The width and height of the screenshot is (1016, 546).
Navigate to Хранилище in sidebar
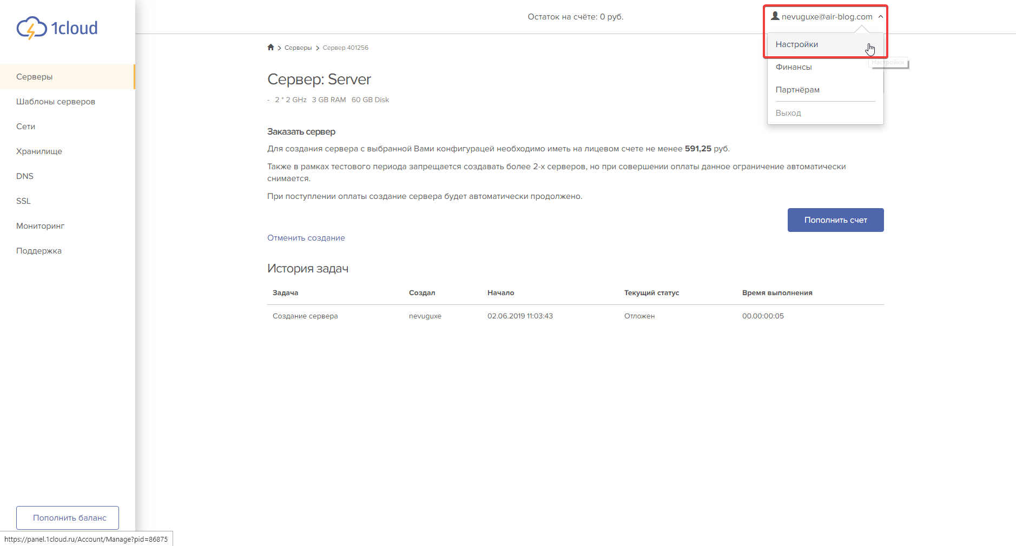tap(39, 151)
